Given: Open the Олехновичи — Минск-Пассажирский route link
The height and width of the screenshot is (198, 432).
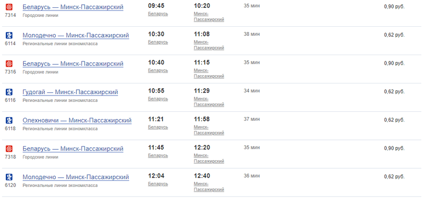Looking at the screenshot, I should [x=77, y=120].
